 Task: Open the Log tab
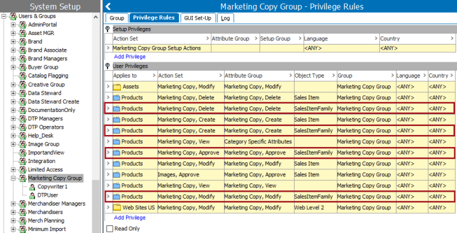225,18
